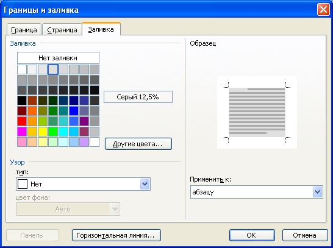333x248 pixels.
Task: Select the light blue swatch beside violet
Action: pos(74,121)
